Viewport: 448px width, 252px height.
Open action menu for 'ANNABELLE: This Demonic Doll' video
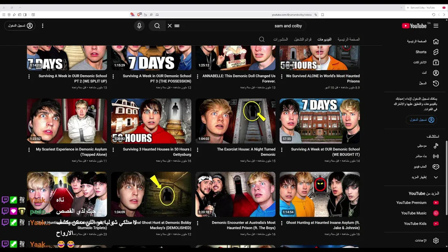[197, 76]
